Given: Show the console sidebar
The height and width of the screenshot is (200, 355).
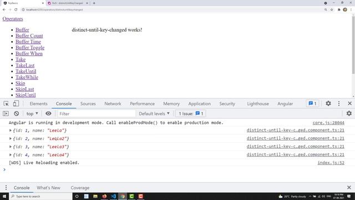Looking at the screenshot, I should [6, 113].
